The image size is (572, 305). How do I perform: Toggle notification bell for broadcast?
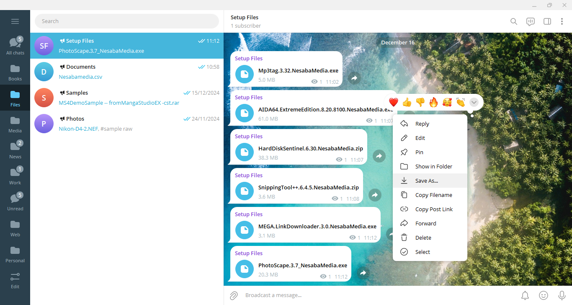[x=525, y=295]
